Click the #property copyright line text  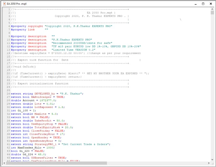pos(62,26)
